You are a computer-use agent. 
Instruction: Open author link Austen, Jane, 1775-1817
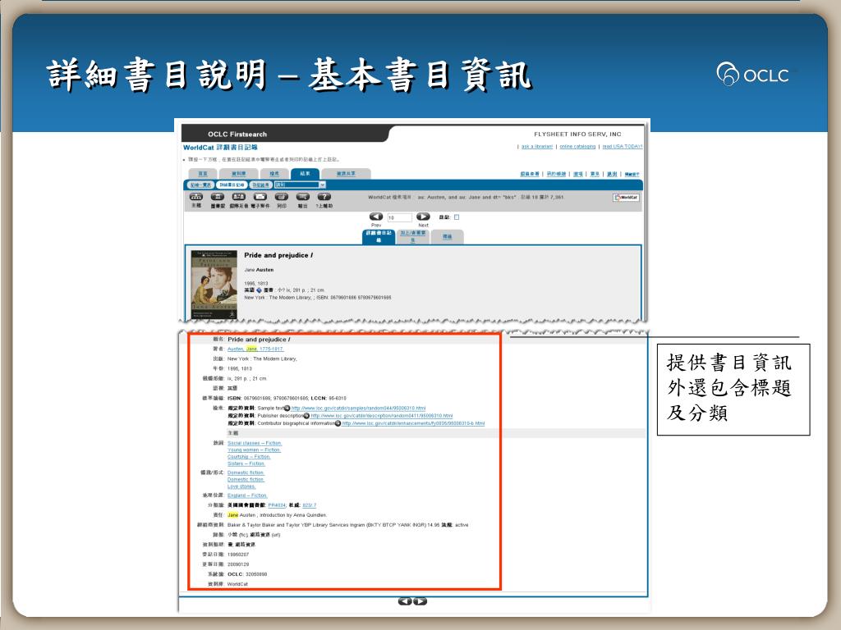tap(255, 349)
